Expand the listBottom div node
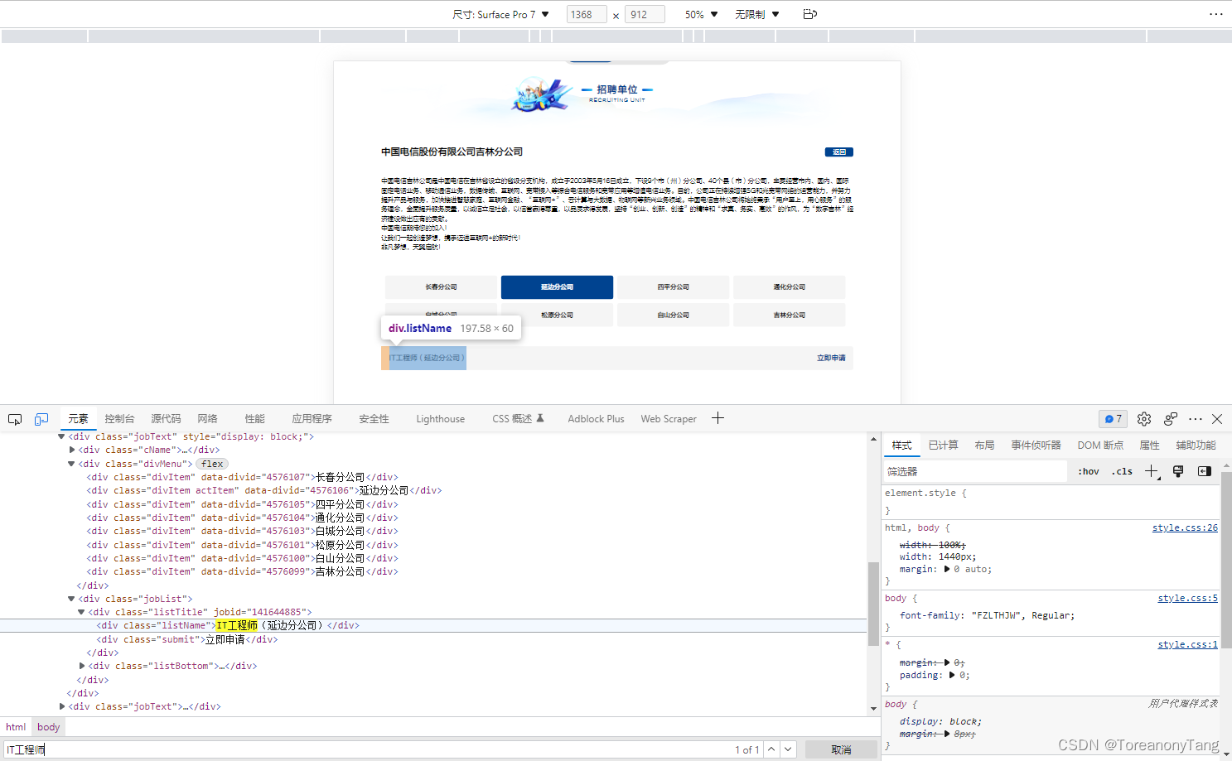 (x=81, y=666)
